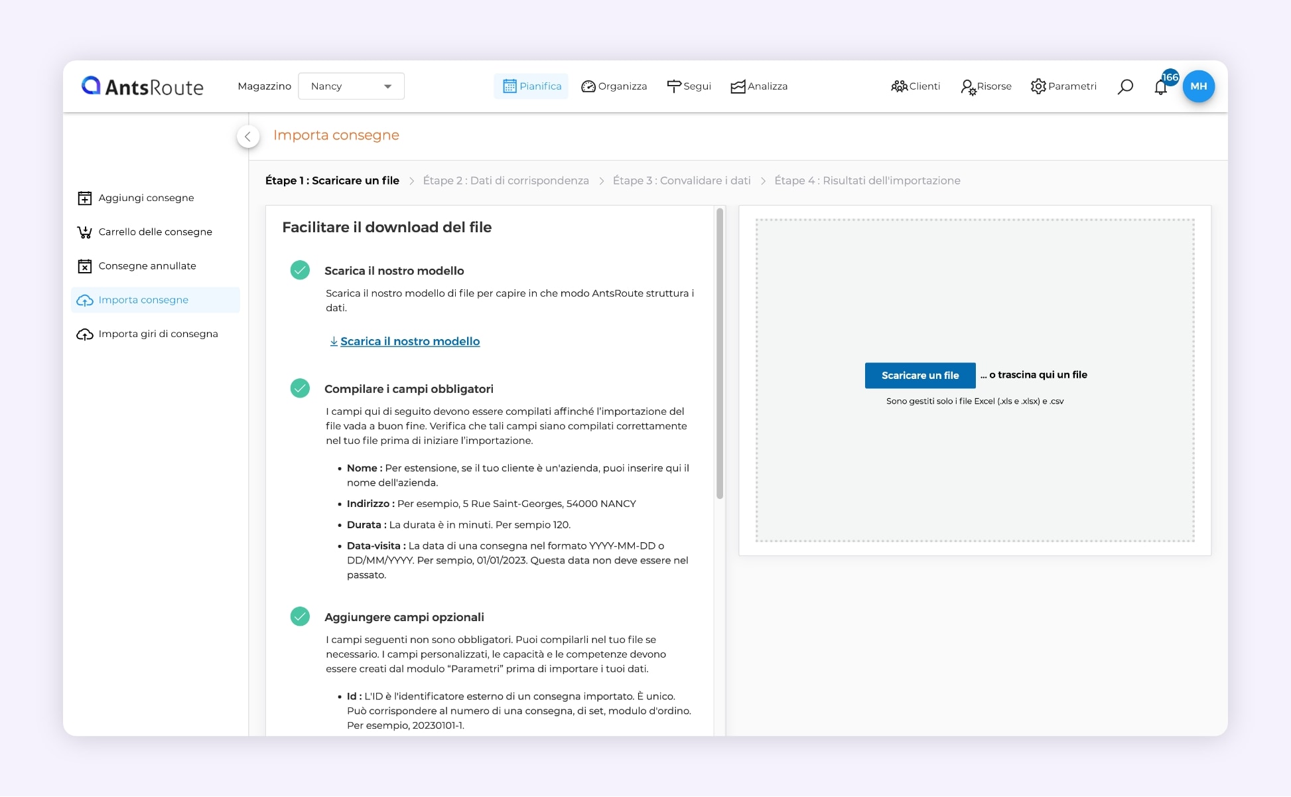Click the AntsRoute logo

[141, 86]
